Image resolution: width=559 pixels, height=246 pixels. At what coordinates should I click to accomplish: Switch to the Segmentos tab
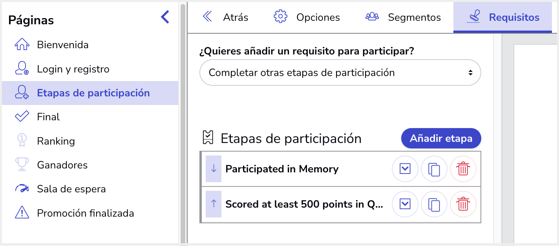(x=402, y=17)
